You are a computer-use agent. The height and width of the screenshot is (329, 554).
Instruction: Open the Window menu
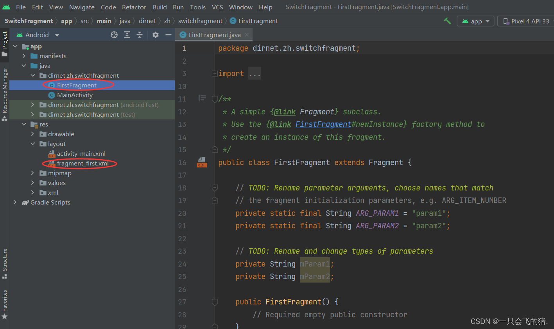(x=241, y=7)
